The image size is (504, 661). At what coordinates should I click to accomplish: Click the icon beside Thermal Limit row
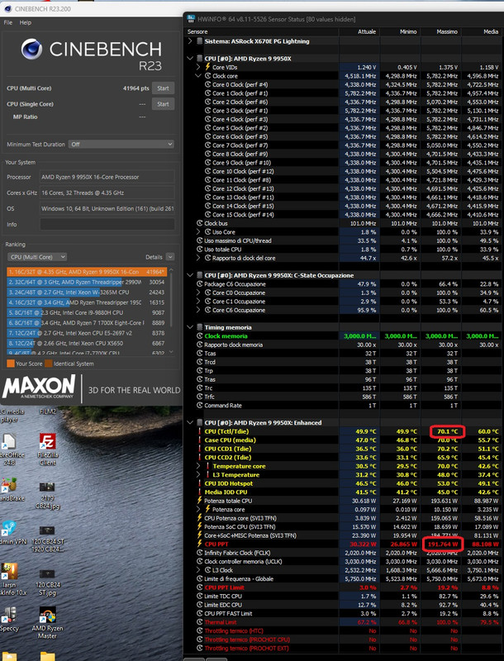pyautogui.click(x=200, y=622)
